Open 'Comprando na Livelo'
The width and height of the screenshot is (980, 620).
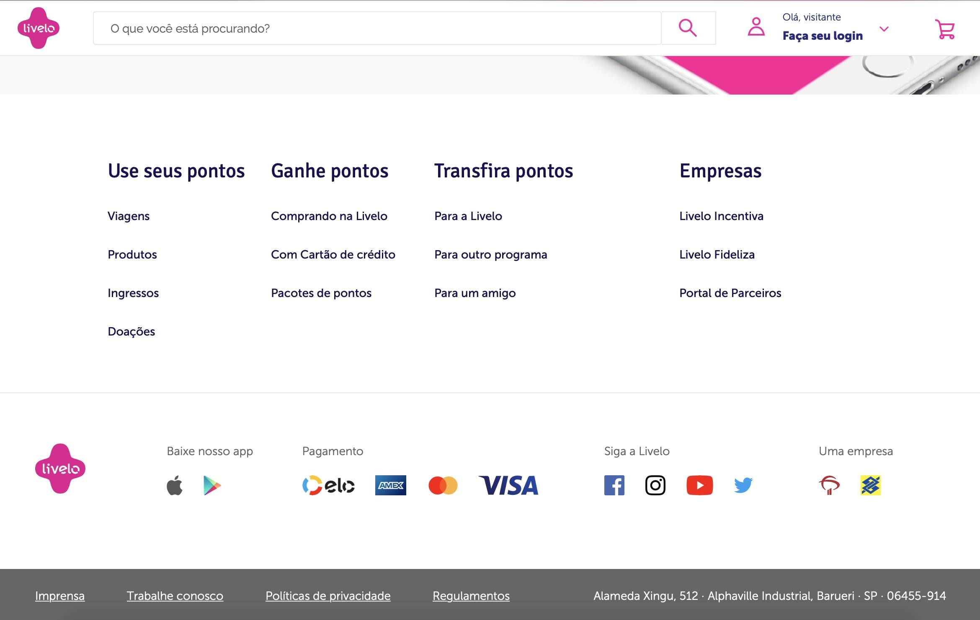pyautogui.click(x=329, y=216)
